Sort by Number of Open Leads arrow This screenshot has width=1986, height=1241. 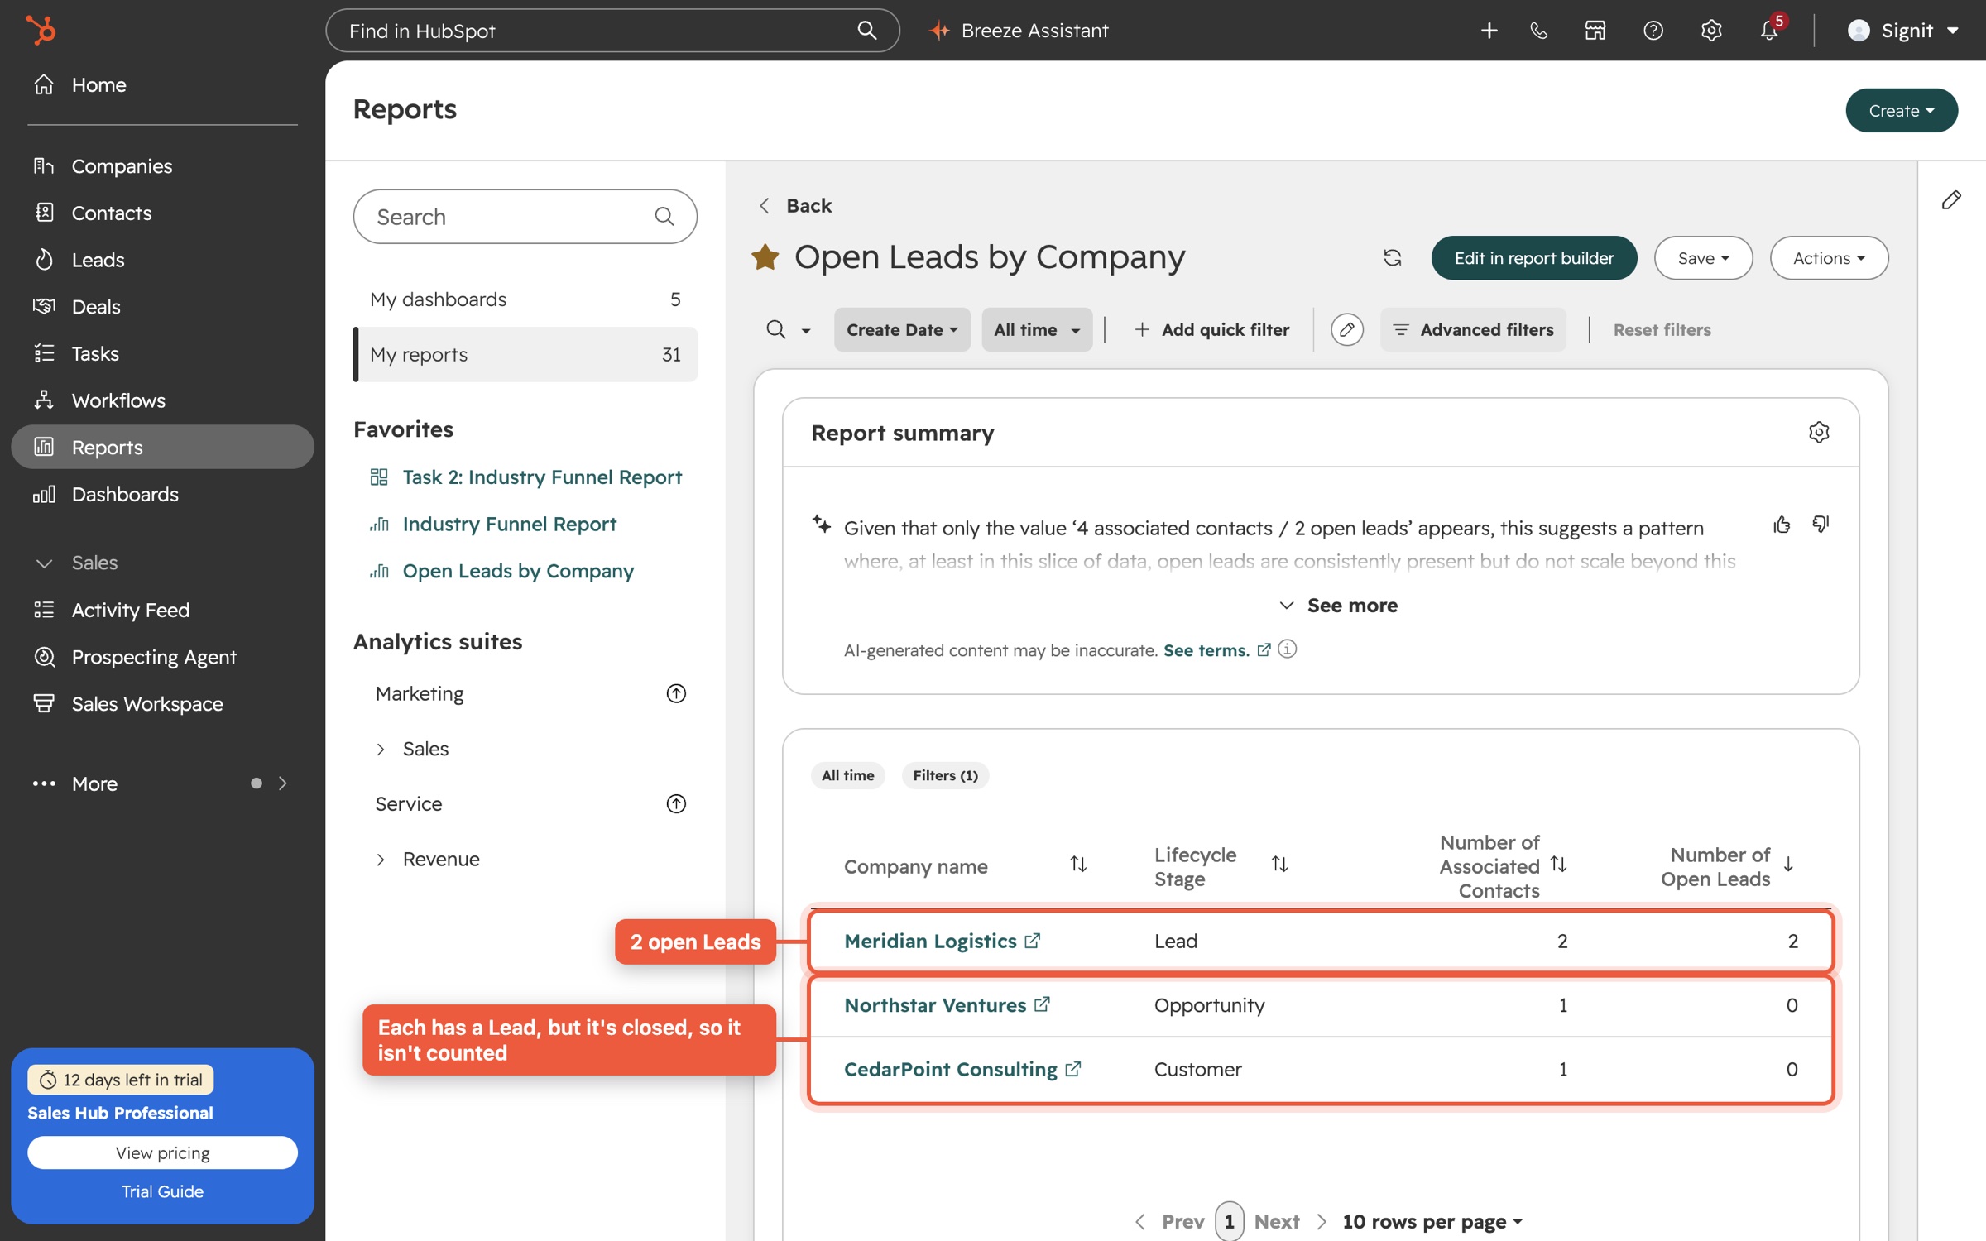pos(1788,865)
